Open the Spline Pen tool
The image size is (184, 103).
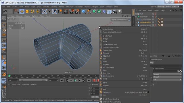click(x=89, y=11)
